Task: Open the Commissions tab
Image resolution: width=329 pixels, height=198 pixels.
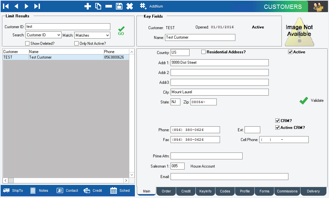Action: (x=287, y=191)
